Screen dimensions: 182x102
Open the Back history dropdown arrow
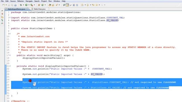click(99, 5)
